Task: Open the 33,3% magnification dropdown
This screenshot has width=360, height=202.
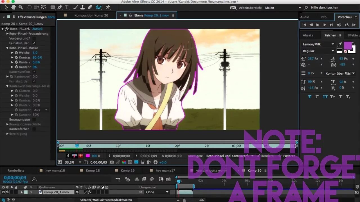Action: click(x=73, y=162)
